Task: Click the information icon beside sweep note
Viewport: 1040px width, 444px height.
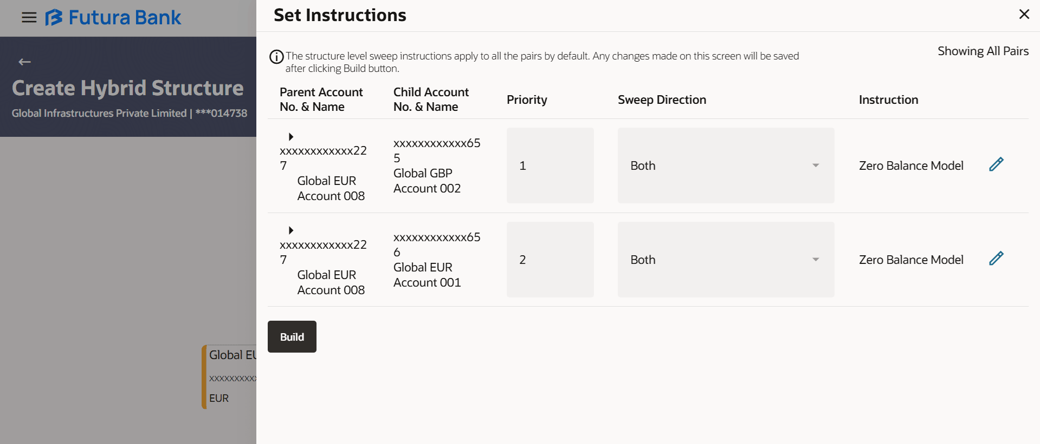Action: (x=276, y=56)
